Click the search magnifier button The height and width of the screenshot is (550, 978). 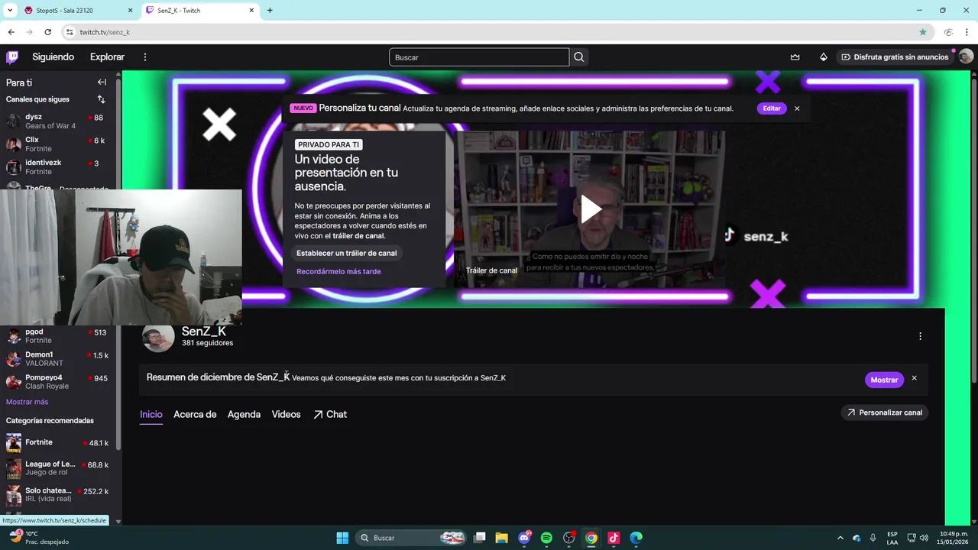579,57
